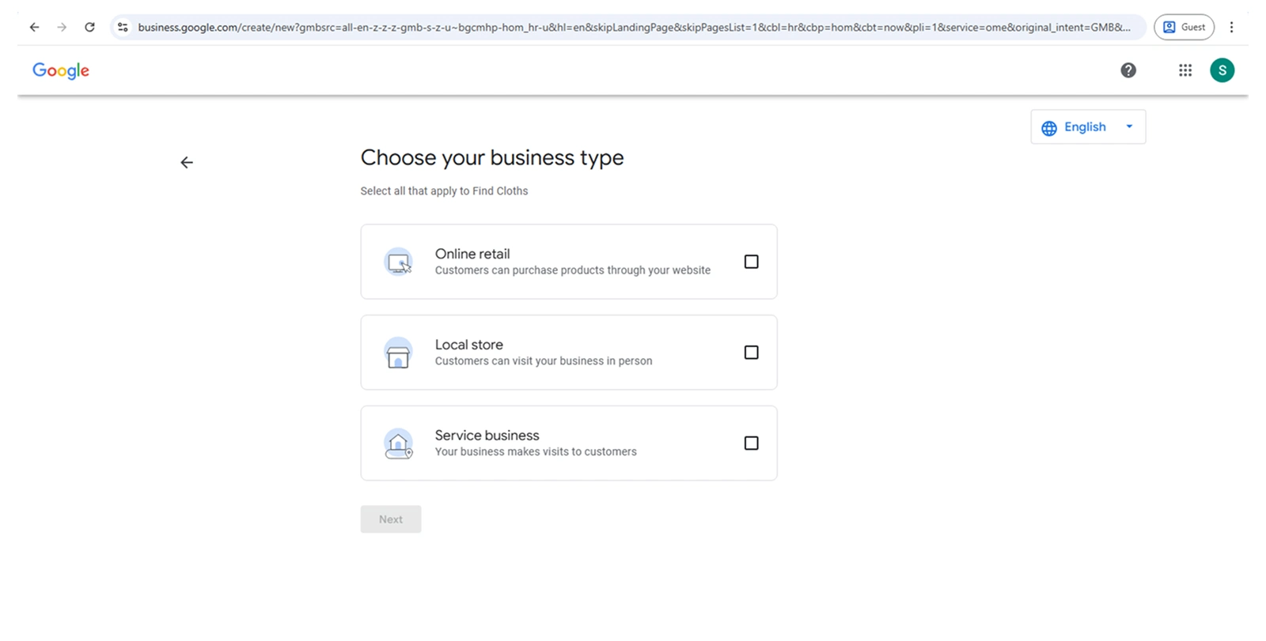This screenshot has height=641, width=1266.
Task: Select the Service business house icon
Action: click(x=398, y=444)
